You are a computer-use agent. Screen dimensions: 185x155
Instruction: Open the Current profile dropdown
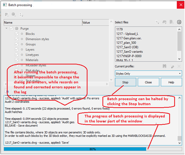coord(148,74)
